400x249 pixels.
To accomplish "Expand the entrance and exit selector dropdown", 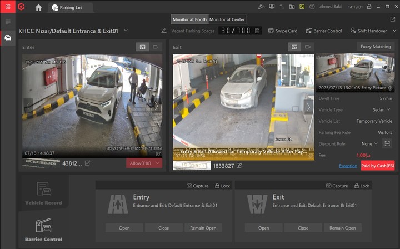I will (x=126, y=31).
